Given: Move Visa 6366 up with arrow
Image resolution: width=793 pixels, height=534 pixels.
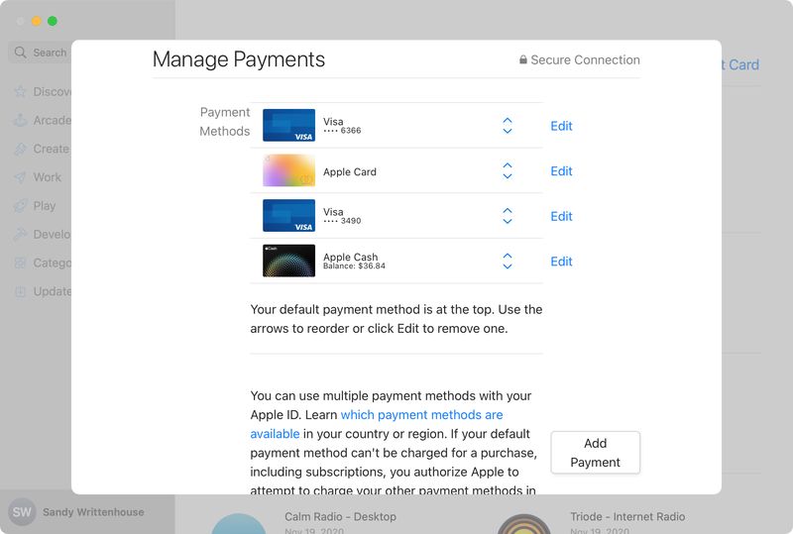Looking at the screenshot, I should tap(508, 120).
